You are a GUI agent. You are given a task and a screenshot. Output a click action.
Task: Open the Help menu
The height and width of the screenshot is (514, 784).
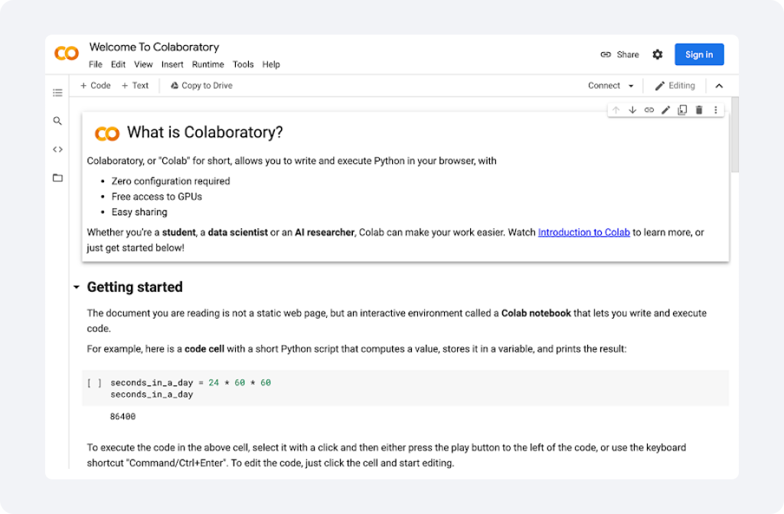coord(271,64)
